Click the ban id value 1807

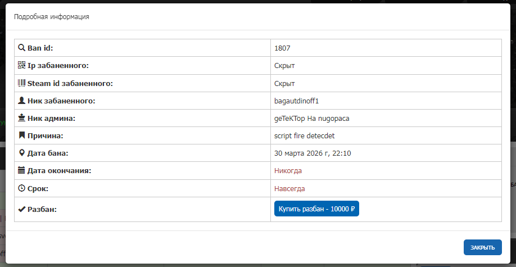(282, 48)
